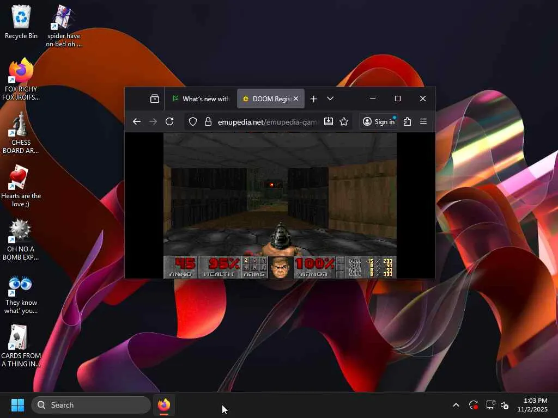Click the Firefox View icon
558x418 pixels.
click(154, 99)
